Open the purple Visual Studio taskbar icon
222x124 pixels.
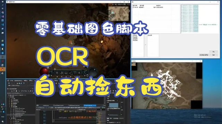coord(2,17)
